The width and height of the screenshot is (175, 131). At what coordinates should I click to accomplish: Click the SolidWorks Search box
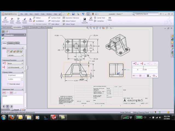[x=145, y=14]
